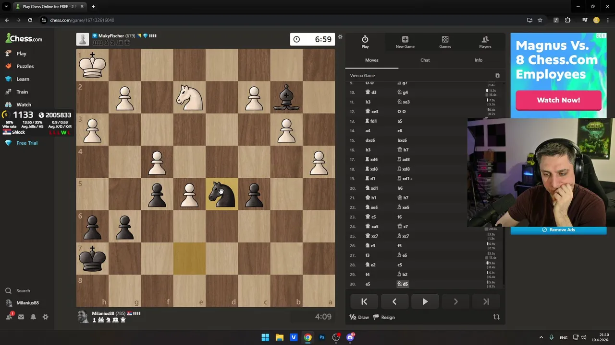Select the white king on h1
Image resolution: width=615 pixels, height=345 pixels.
92,65
